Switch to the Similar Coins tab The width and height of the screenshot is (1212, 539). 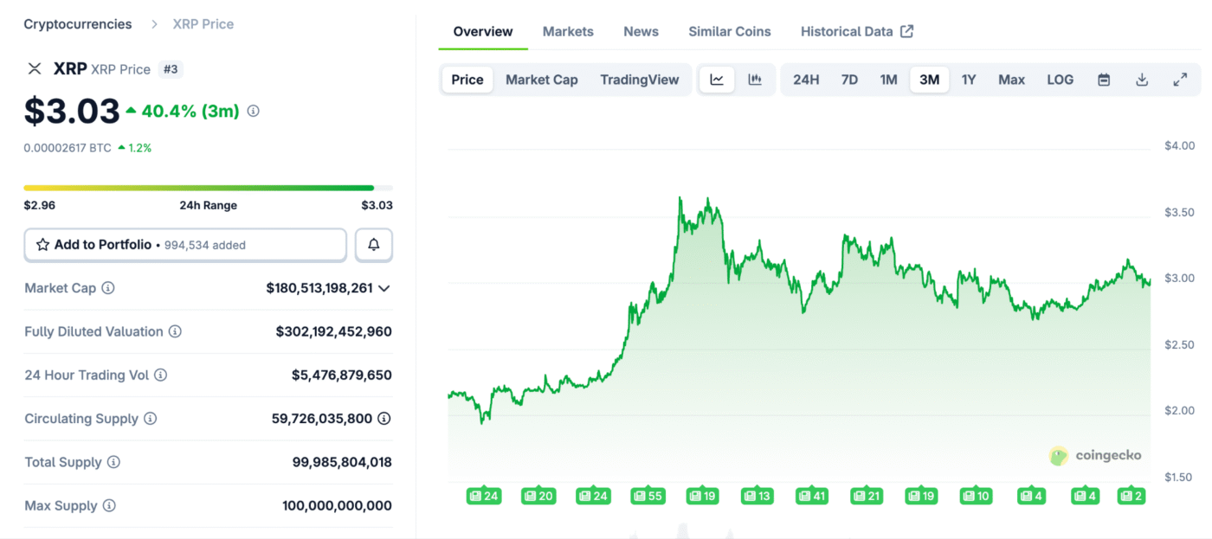tap(730, 31)
